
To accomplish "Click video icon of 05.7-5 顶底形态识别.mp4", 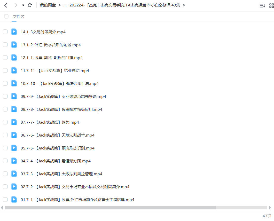I will tap(14, 148).
